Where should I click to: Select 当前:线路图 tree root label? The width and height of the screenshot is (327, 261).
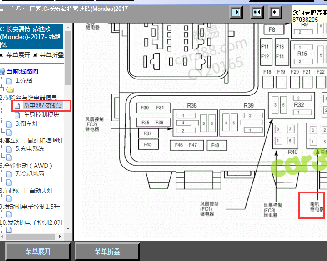pyautogui.click(x=23, y=71)
